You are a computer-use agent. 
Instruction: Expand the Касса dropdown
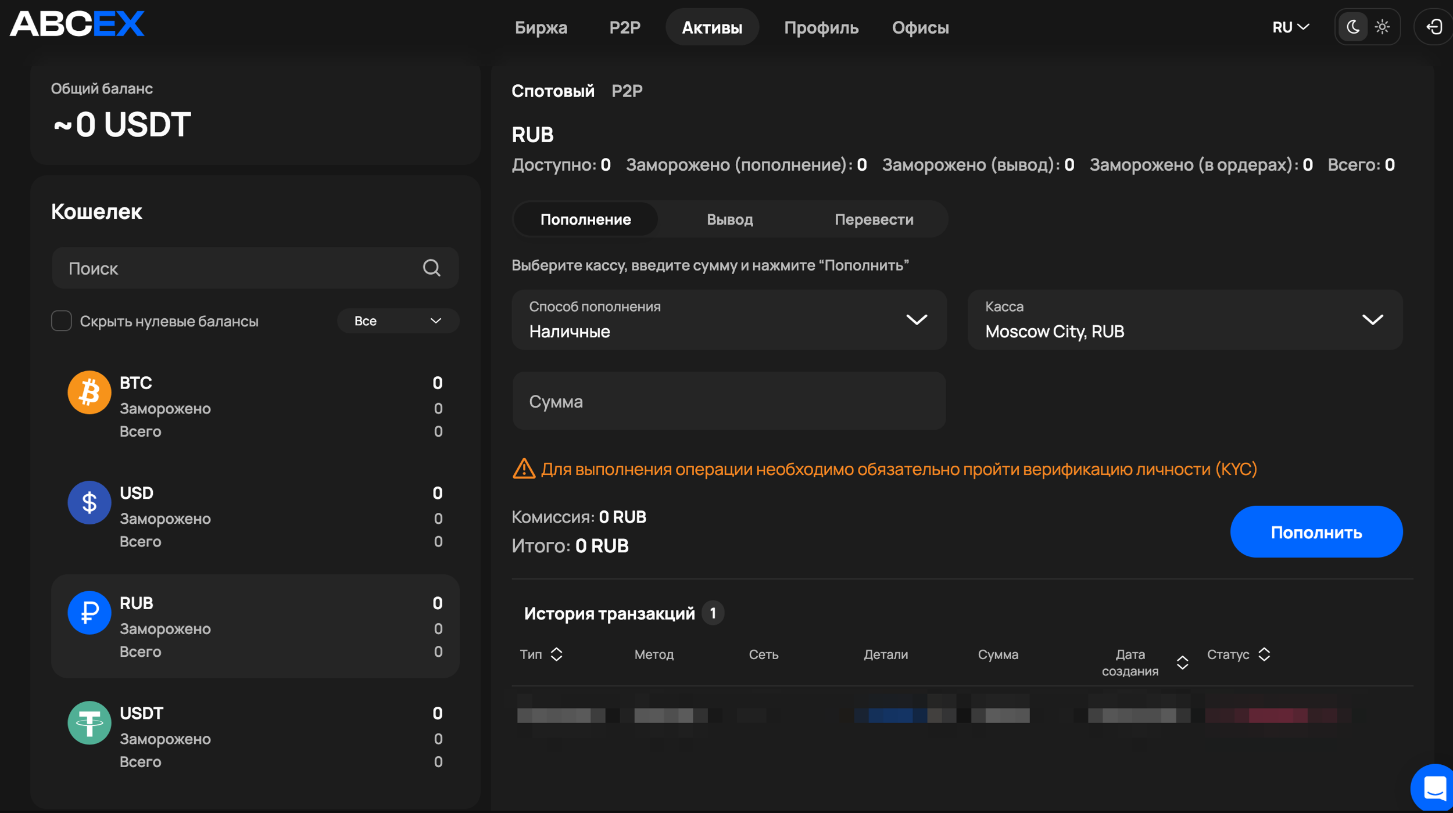[1185, 320]
